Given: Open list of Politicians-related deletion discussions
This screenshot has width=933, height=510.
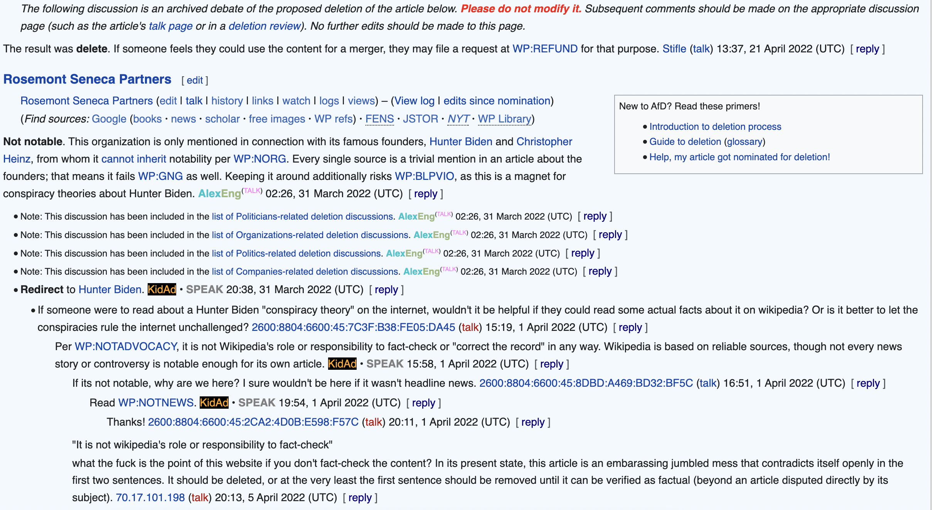Looking at the screenshot, I should 302,216.
